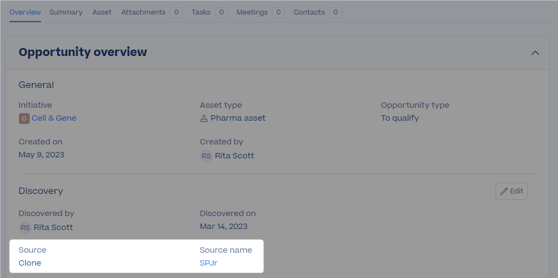
Task: Click the Edit button in Discovery
Action: pos(512,191)
